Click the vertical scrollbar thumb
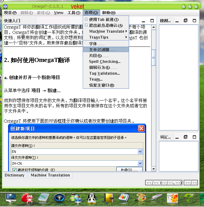Screen dimensions: 204x207 coord(154,58)
